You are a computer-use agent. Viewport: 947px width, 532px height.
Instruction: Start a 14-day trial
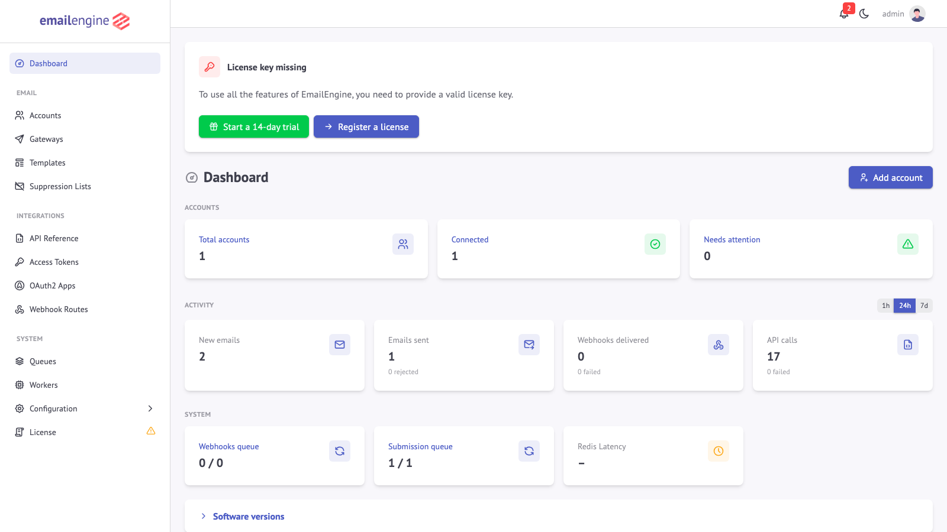[x=254, y=126]
